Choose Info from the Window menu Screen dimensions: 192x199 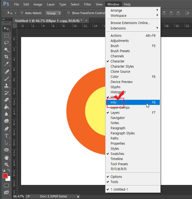point(133,102)
